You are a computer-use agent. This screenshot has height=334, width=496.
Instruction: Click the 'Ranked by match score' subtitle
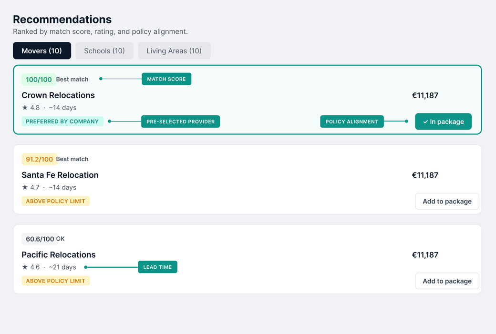click(x=100, y=31)
